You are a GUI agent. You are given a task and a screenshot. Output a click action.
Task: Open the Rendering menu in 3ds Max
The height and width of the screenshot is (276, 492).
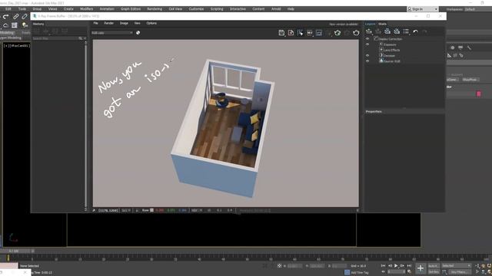pos(155,9)
